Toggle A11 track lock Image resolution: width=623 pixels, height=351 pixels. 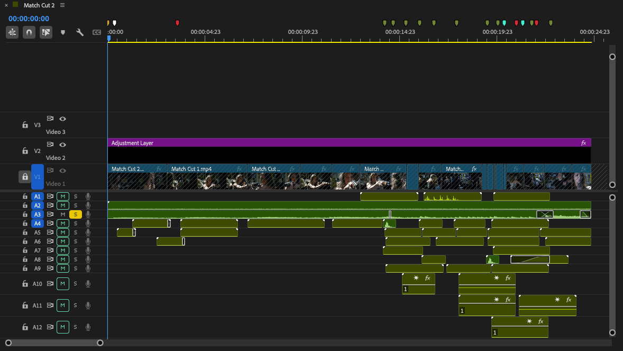[25, 305]
